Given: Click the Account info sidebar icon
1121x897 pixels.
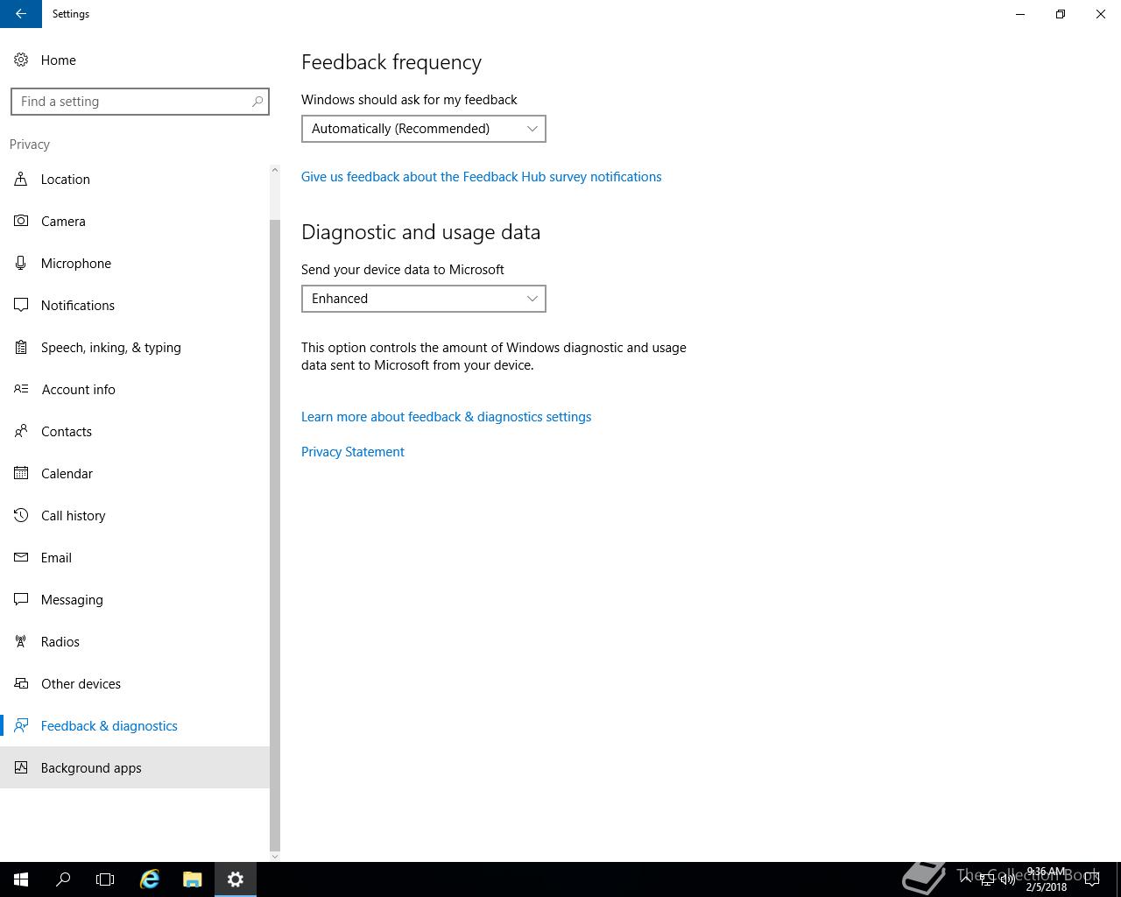Looking at the screenshot, I should pos(21,389).
